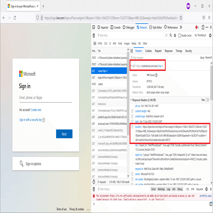This screenshot has height=213, width=213.
Task: Focus the Email, phone, or Skype field
Action: click(x=46, y=98)
